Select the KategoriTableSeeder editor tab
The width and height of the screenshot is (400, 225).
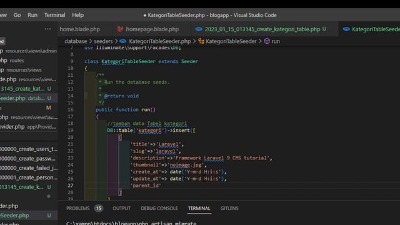[376, 29]
